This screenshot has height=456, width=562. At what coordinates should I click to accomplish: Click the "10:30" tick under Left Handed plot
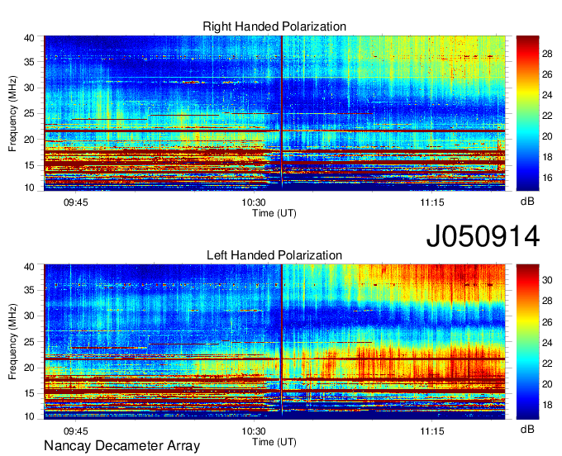pyautogui.click(x=254, y=431)
